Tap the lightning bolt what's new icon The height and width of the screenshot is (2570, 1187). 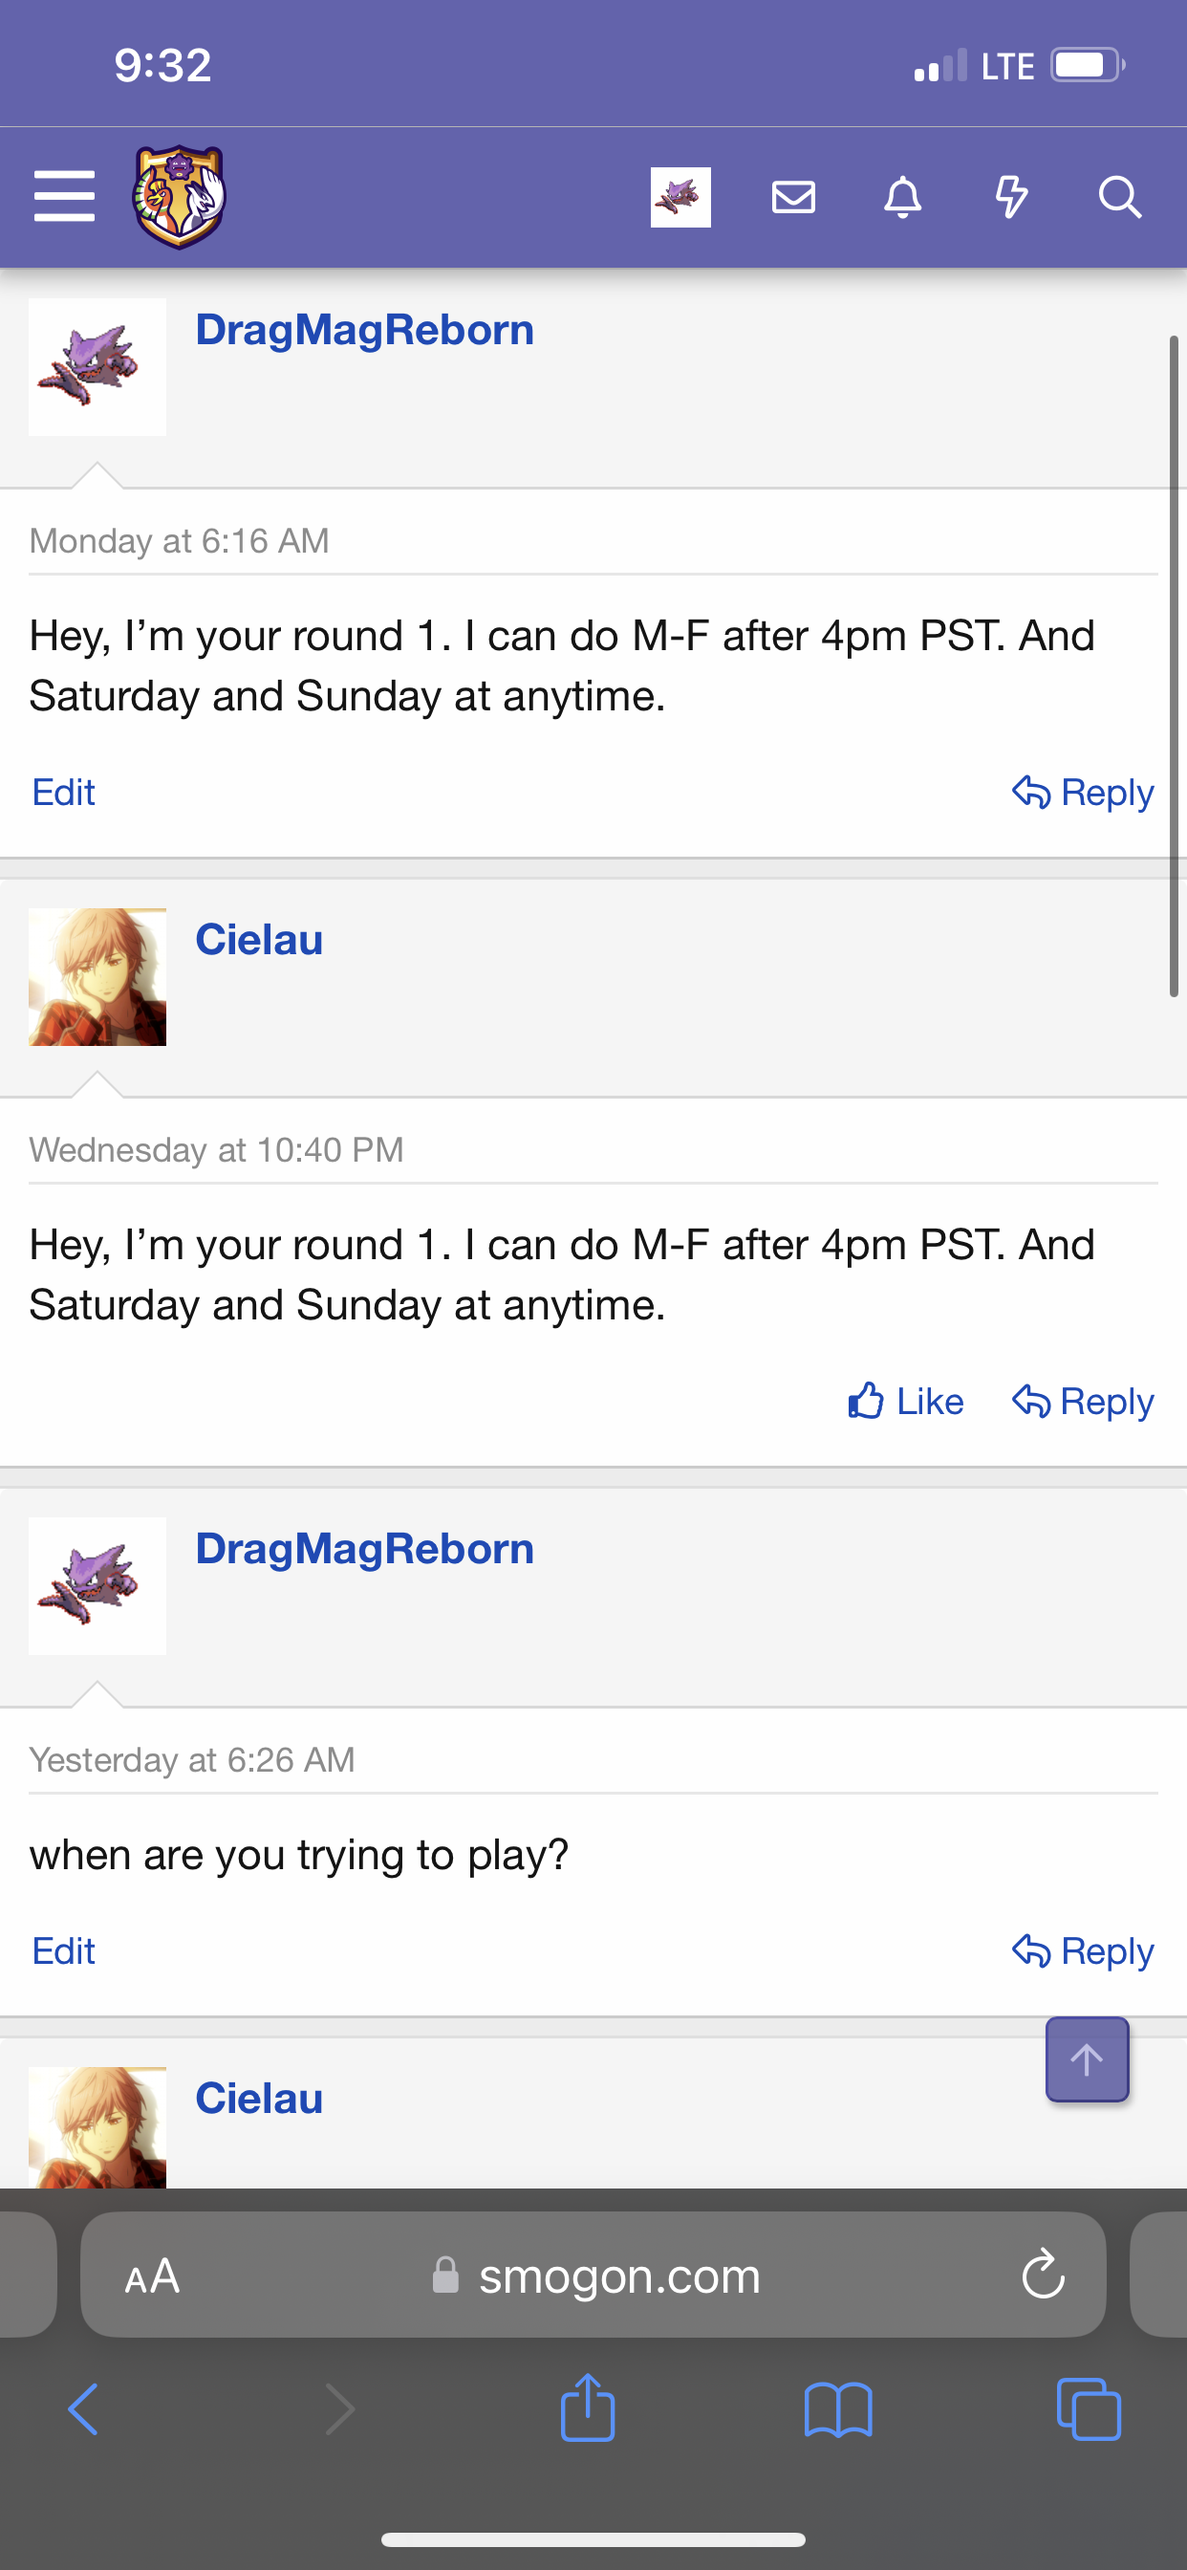pyautogui.click(x=1011, y=197)
